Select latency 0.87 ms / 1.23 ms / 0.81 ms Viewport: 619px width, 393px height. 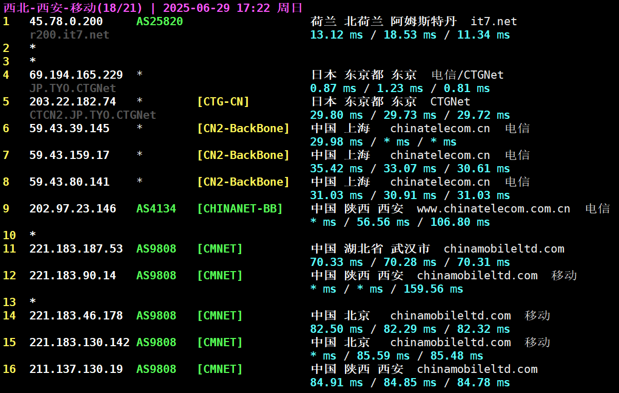pyautogui.click(x=400, y=88)
